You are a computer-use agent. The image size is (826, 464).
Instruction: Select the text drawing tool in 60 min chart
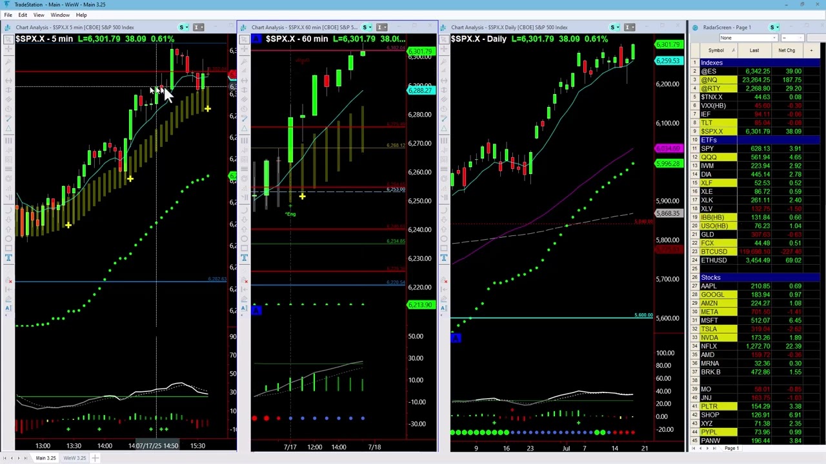244,258
